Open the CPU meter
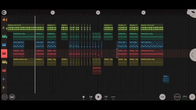The image size is (196, 110). coord(185,97)
